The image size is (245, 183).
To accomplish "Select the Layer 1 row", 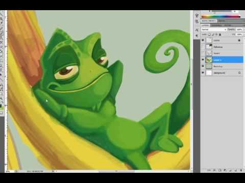I will pos(222,59).
